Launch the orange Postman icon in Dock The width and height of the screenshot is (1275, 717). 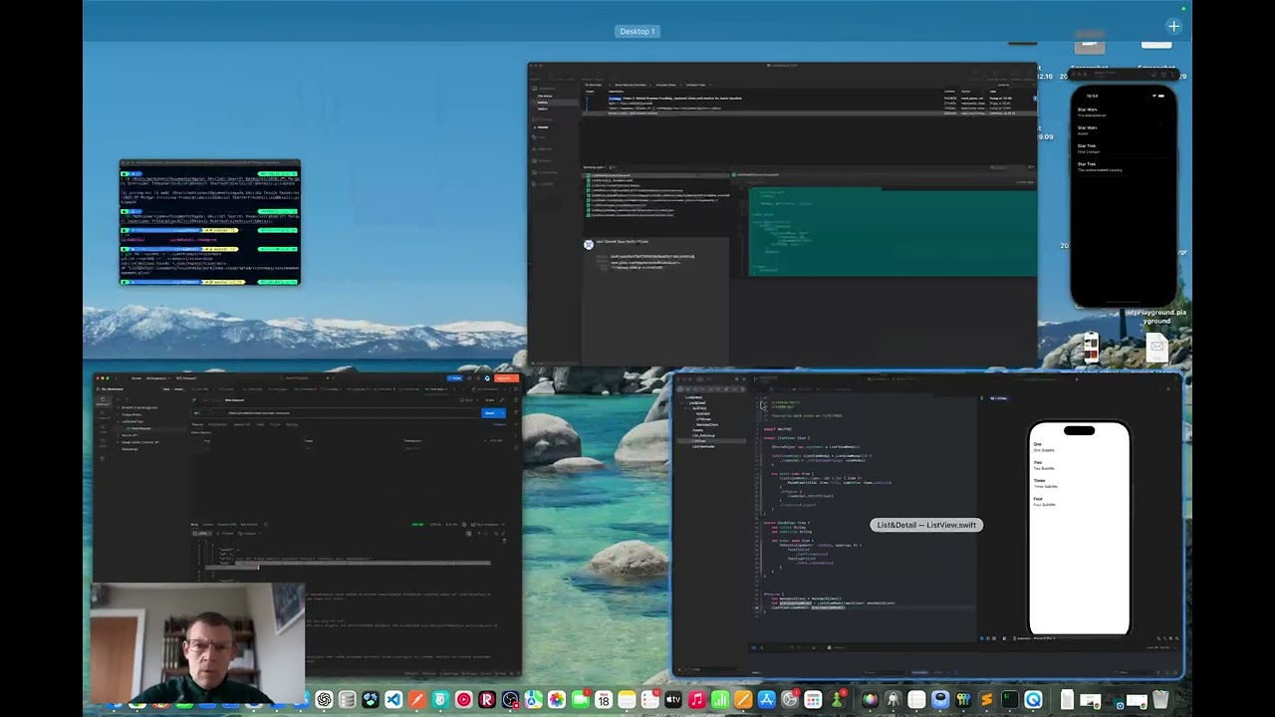pyautogui.click(x=415, y=700)
